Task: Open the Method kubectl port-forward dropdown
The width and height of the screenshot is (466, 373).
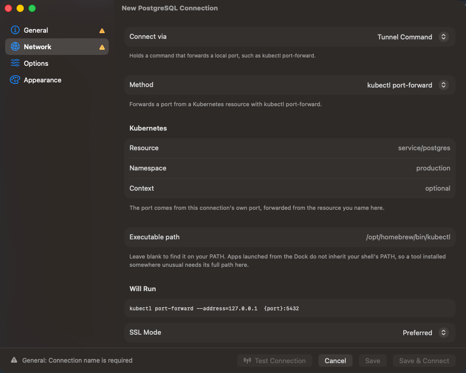Action: coord(408,85)
